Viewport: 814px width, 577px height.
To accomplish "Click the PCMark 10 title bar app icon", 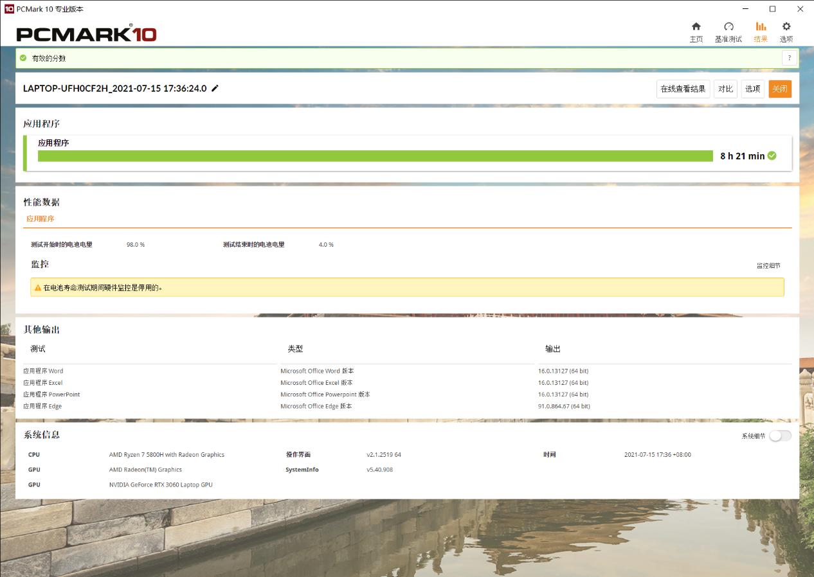I will [9, 9].
